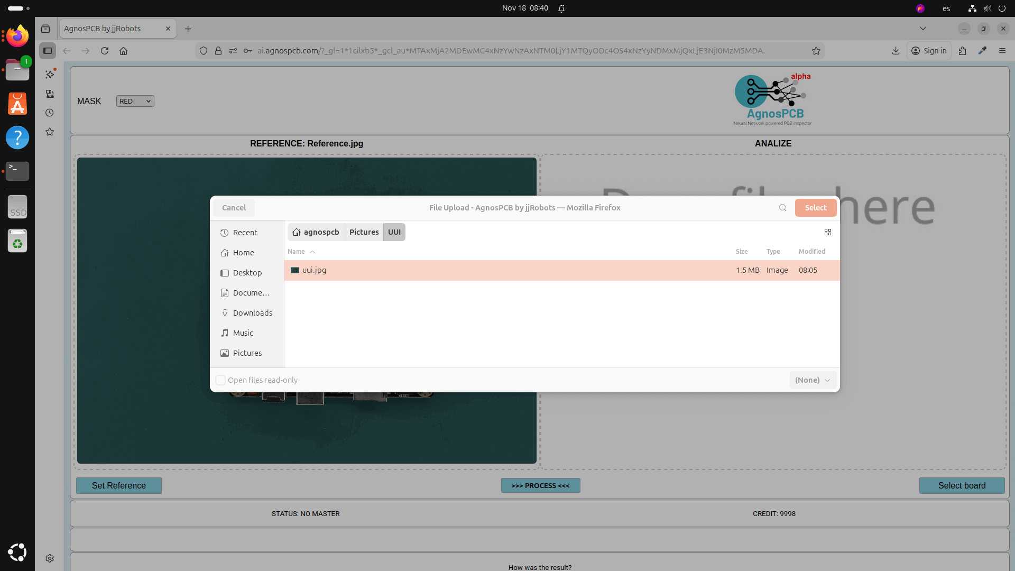Click search icon in file dialog

[782, 208]
